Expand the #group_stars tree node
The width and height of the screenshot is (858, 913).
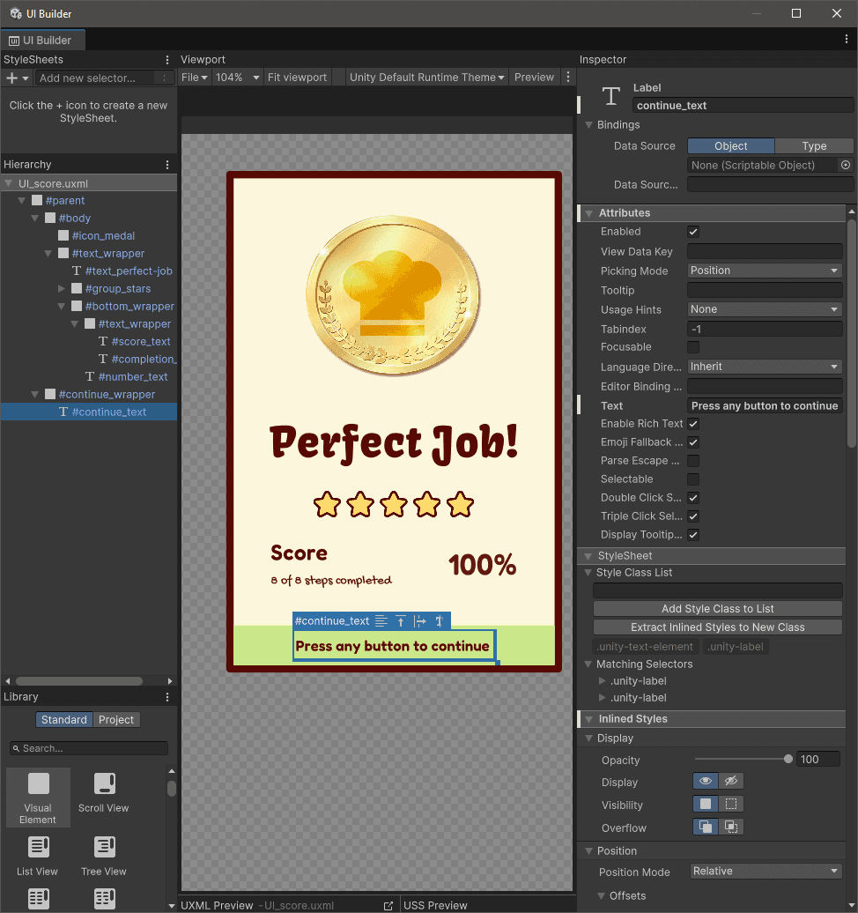(x=62, y=289)
